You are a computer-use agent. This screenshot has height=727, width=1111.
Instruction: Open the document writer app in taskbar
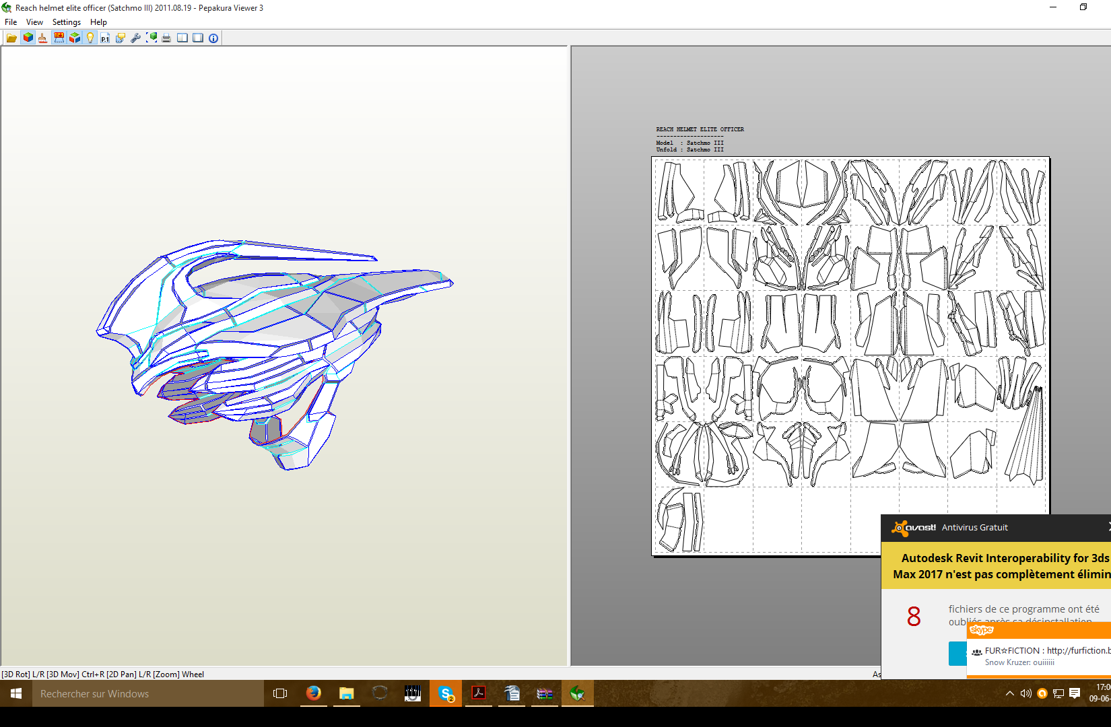pyautogui.click(x=512, y=693)
